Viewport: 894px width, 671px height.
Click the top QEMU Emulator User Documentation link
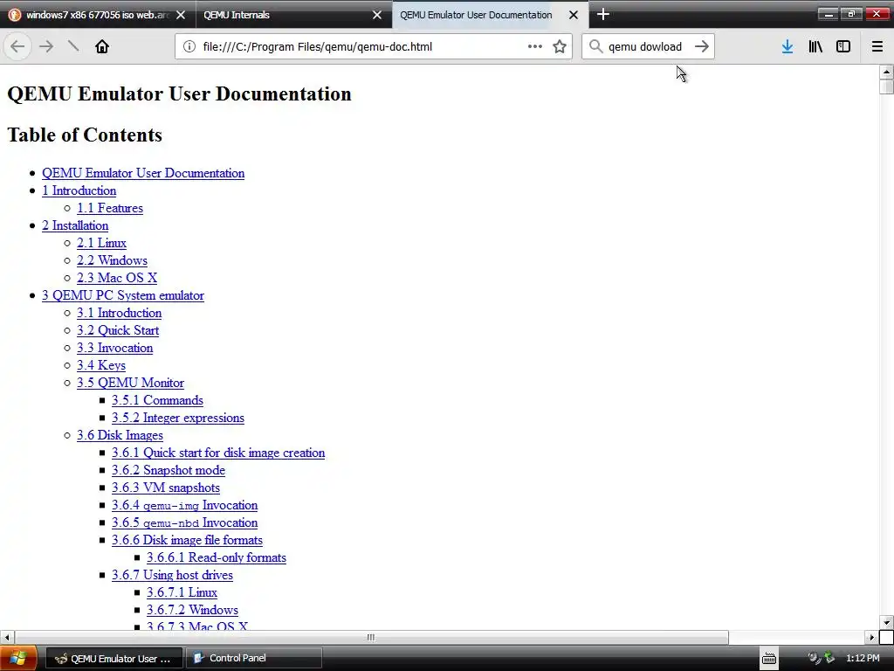click(143, 174)
